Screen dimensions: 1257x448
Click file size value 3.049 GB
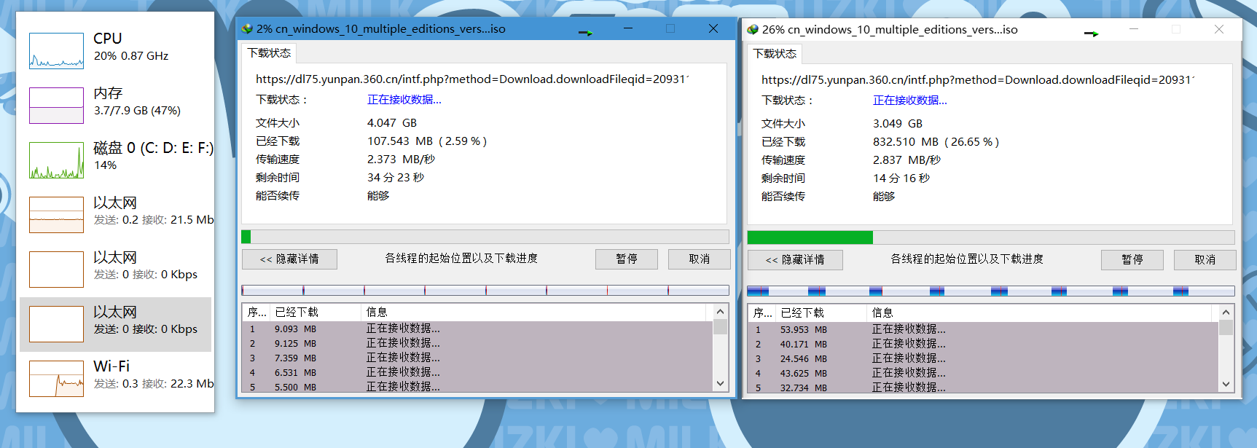(898, 124)
